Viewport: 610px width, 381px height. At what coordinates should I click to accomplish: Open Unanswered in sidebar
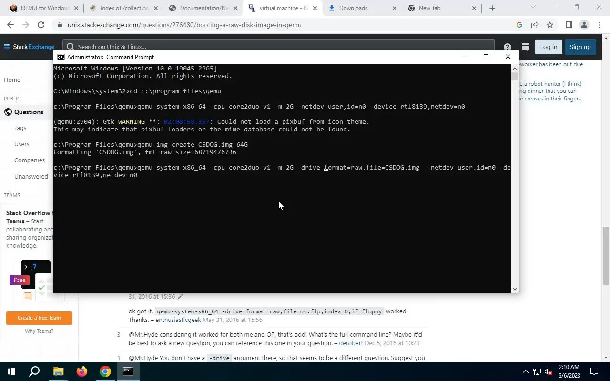31,176
